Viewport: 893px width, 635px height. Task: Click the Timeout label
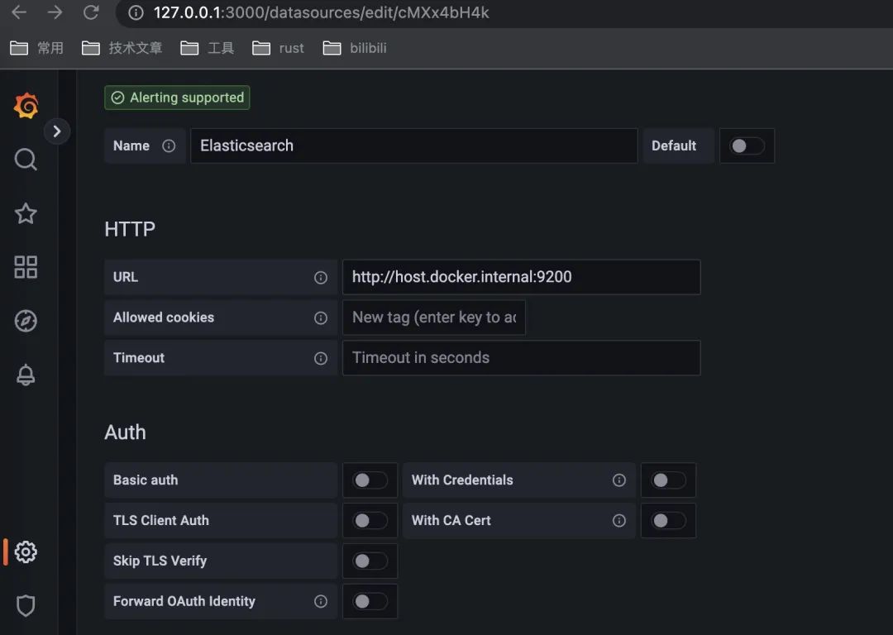139,358
